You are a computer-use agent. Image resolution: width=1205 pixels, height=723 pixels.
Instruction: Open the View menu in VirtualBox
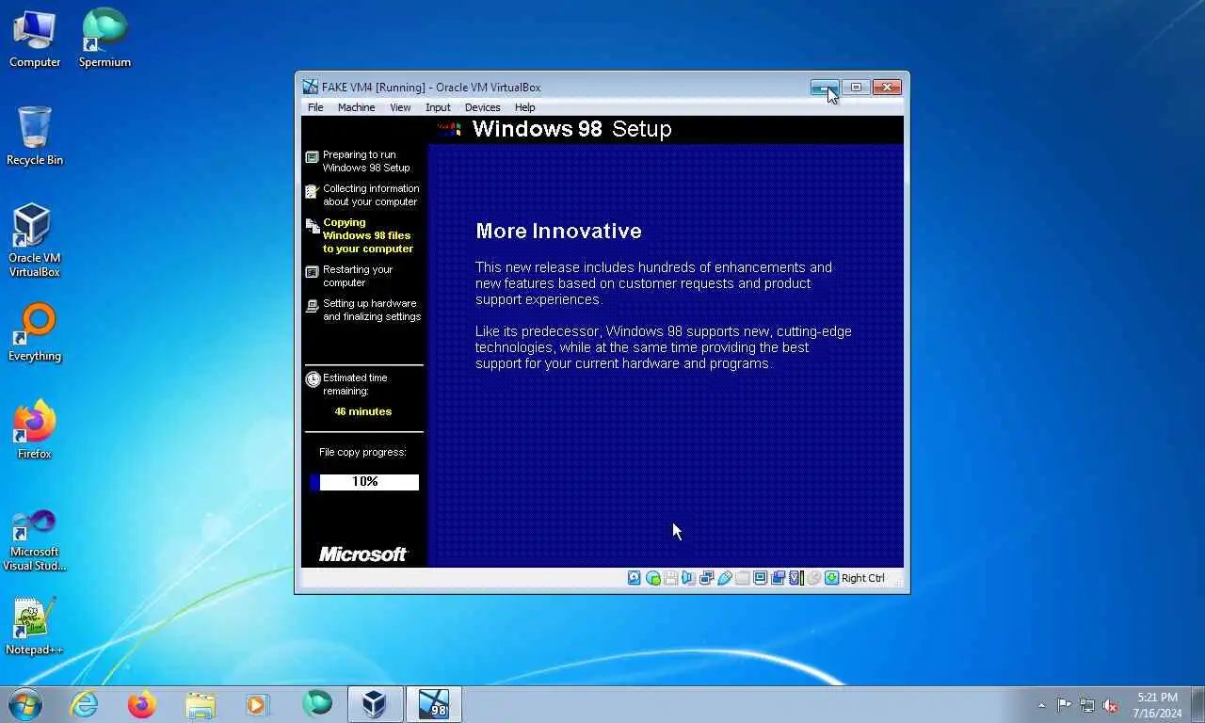click(x=400, y=107)
